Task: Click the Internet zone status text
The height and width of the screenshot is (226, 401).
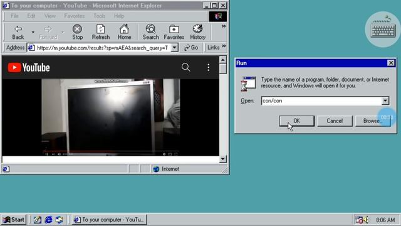Action: point(170,169)
